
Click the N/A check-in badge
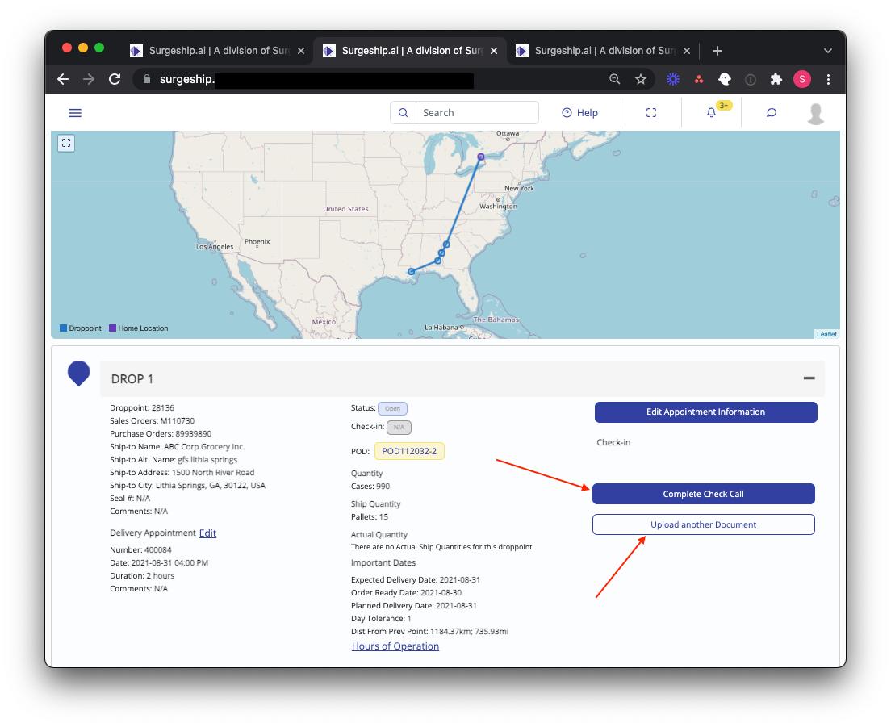[x=399, y=427]
